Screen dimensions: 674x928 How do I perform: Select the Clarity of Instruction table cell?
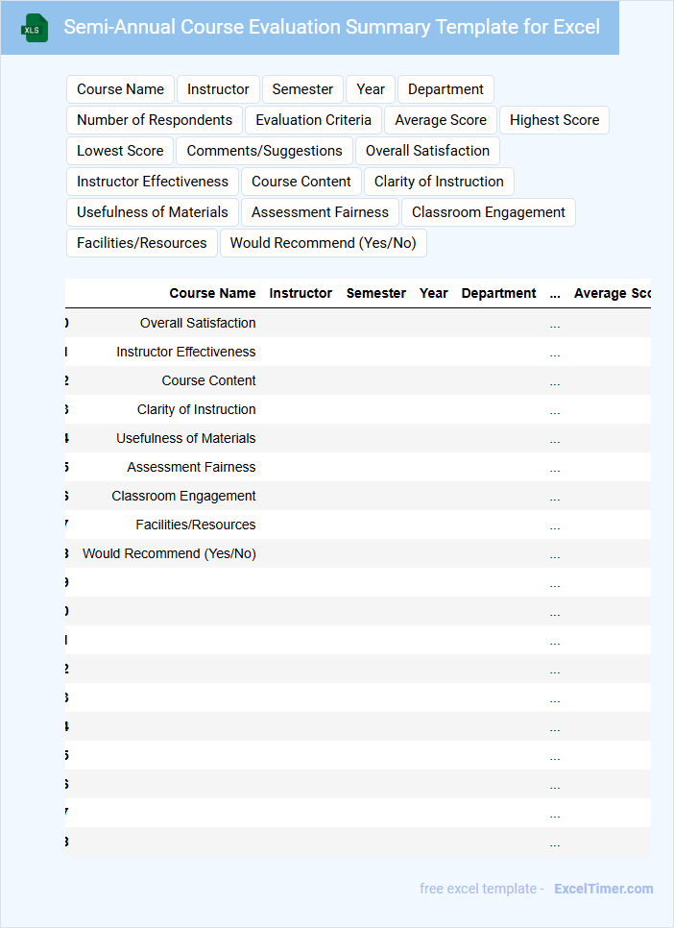(197, 410)
